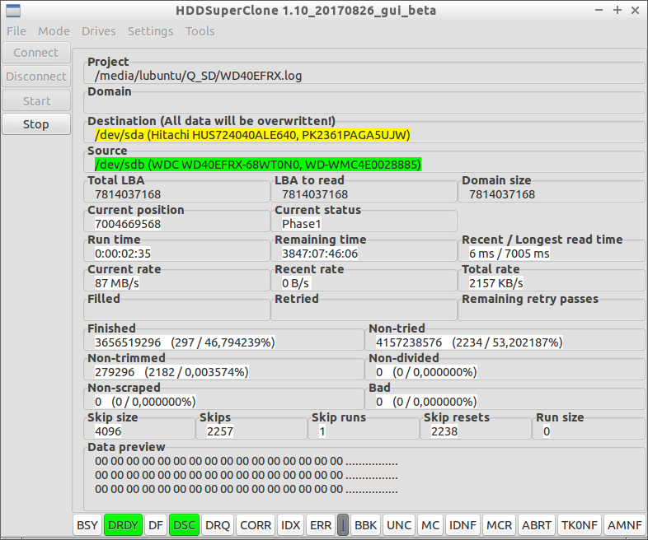The image size is (648, 540).
Task: Click remaining time 3847:07:46:06
Action: (x=320, y=254)
